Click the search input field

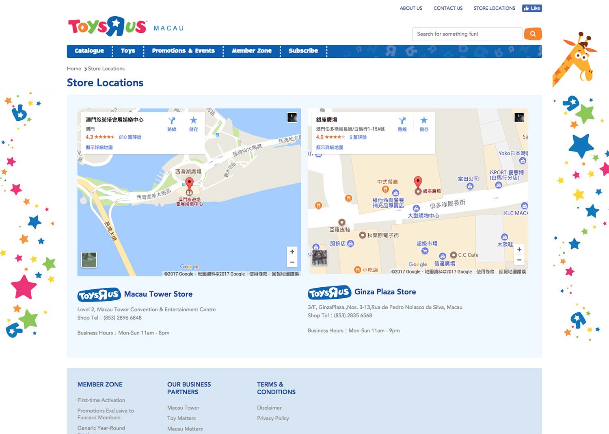[x=467, y=34]
